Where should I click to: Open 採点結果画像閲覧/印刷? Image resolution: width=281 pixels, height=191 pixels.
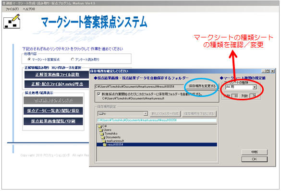click(53, 121)
